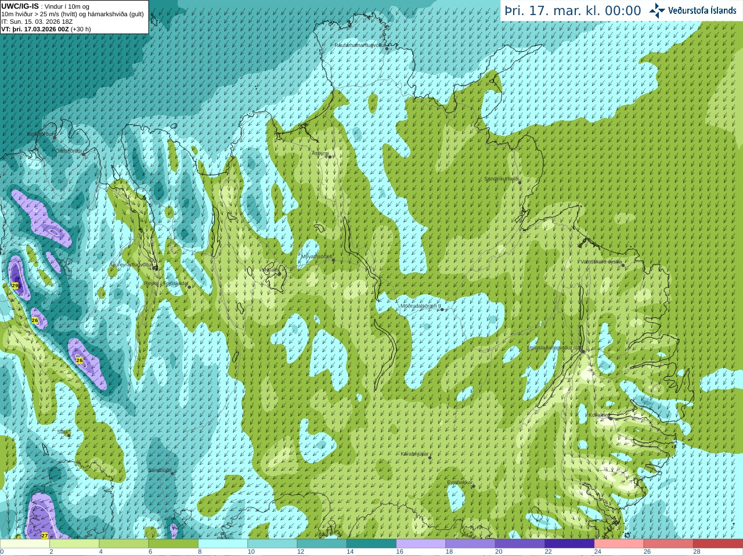
Task: Click the VT: þri. 17.03.2026 00Z line
Action: [46, 29]
